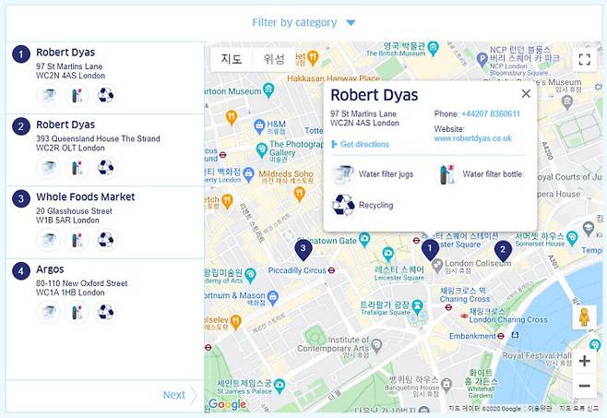This screenshot has height=418, width=607.
Task: Select Whole Foods Market store listing
Action: pos(85,197)
